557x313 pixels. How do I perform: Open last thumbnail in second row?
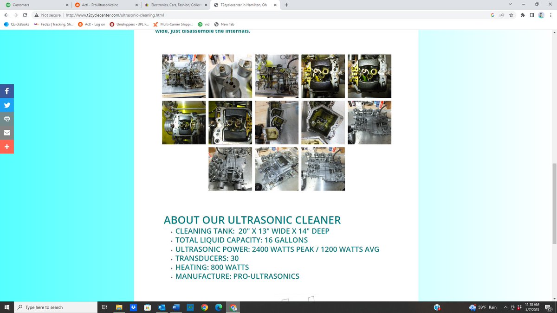(x=369, y=122)
